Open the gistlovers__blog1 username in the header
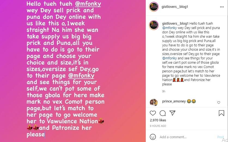Image resolution: width=228 pixels, height=142 pixels. 175,7
